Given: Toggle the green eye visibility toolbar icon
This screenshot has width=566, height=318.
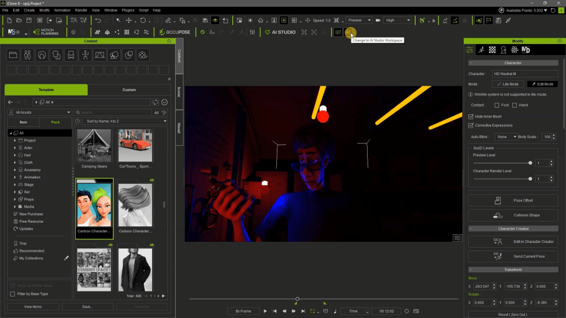Looking at the screenshot, I should point(215,20).
